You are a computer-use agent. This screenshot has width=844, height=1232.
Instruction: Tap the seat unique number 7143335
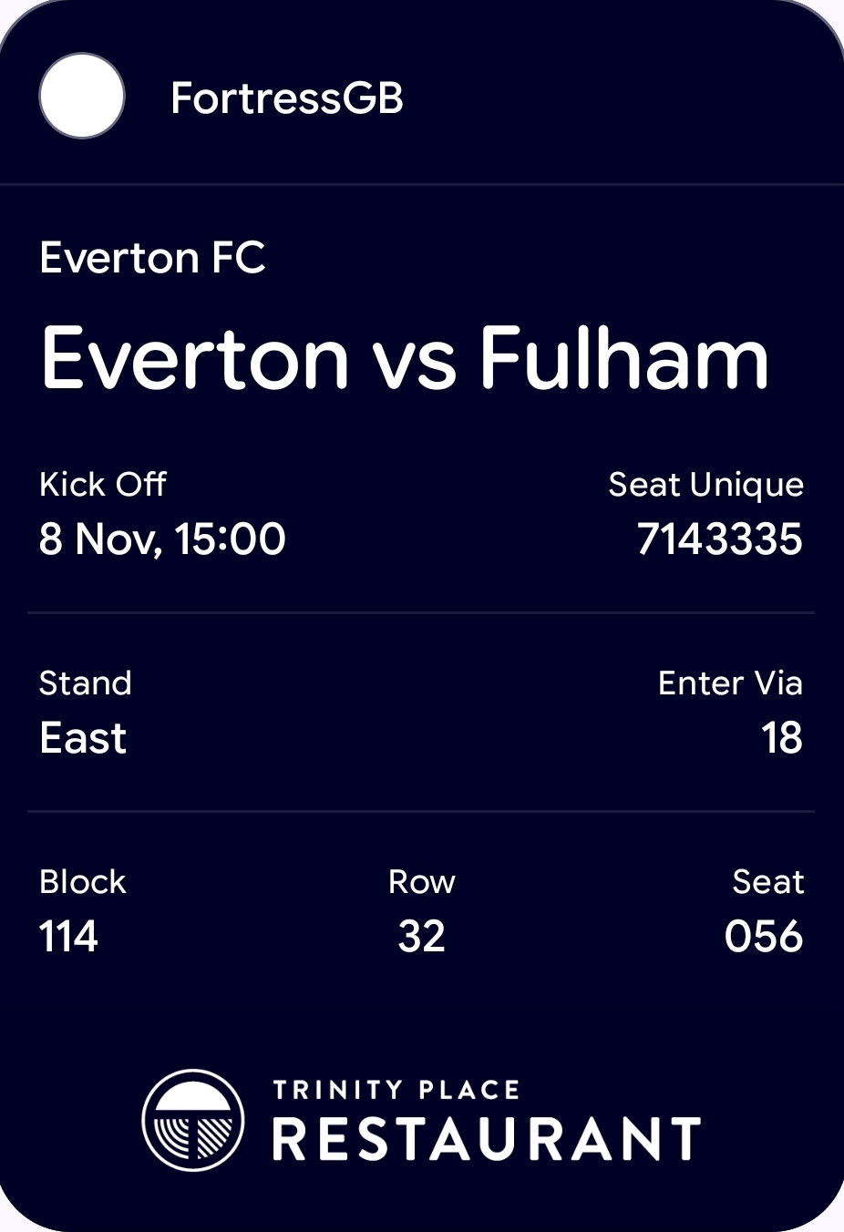click(719, 539)
